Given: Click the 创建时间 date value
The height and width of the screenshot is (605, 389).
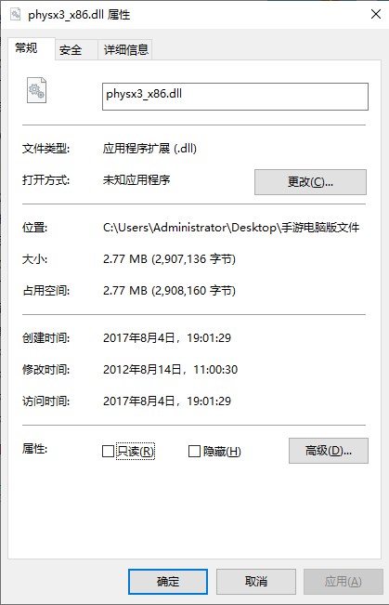Looking at the screenshot, I should tap(167, 338).
